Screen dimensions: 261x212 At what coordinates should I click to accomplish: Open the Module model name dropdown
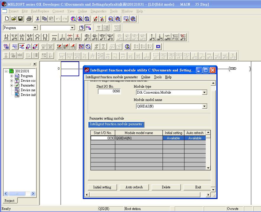pyautogui.click(x=204, y=106)
